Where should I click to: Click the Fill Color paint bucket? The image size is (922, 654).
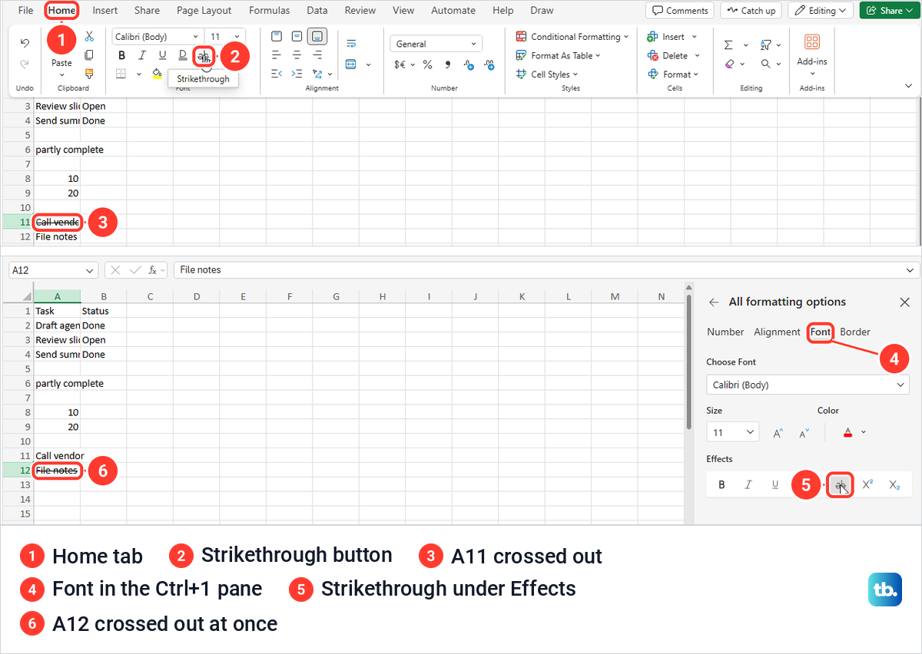(x=158, y=74)
